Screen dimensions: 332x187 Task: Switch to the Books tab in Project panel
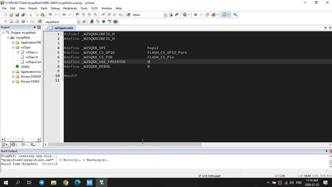[16, 144]
